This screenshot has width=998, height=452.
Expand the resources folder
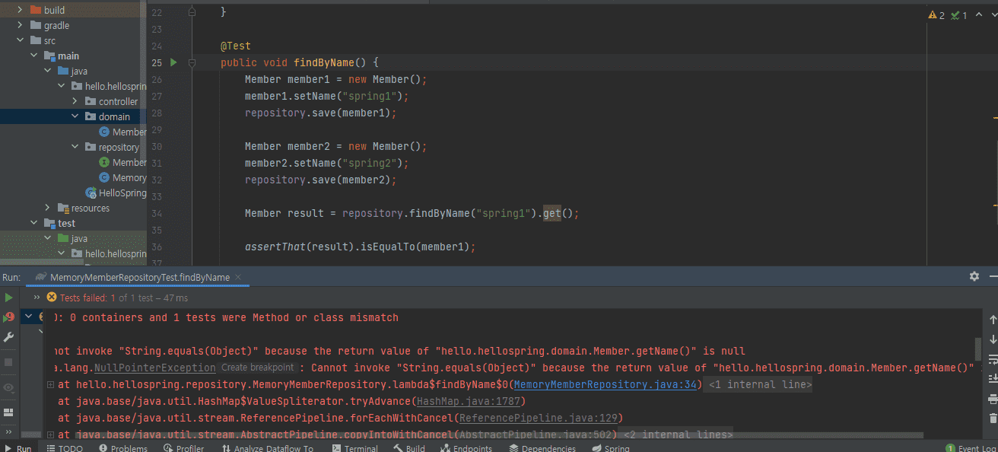48,208
